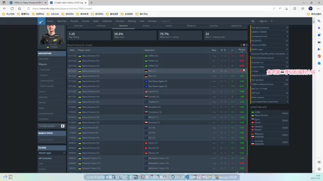The height and width of the screenshot is (181, 323).
Task: Focus the HLTV Search input field
Action: coord(206,21)
